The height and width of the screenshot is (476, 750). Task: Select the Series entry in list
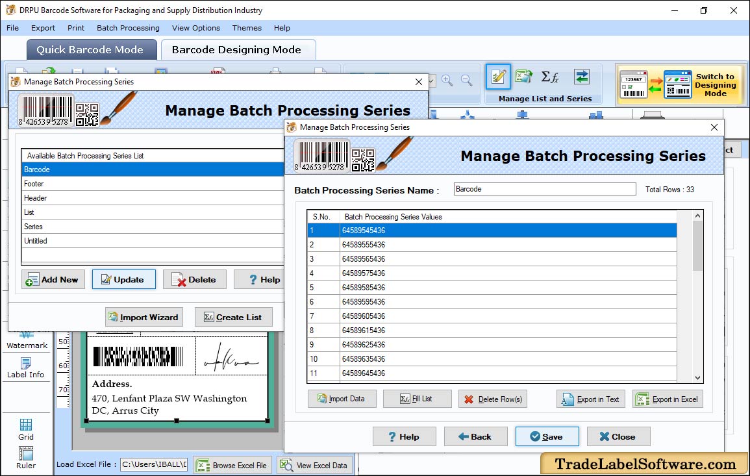(153, 227)
